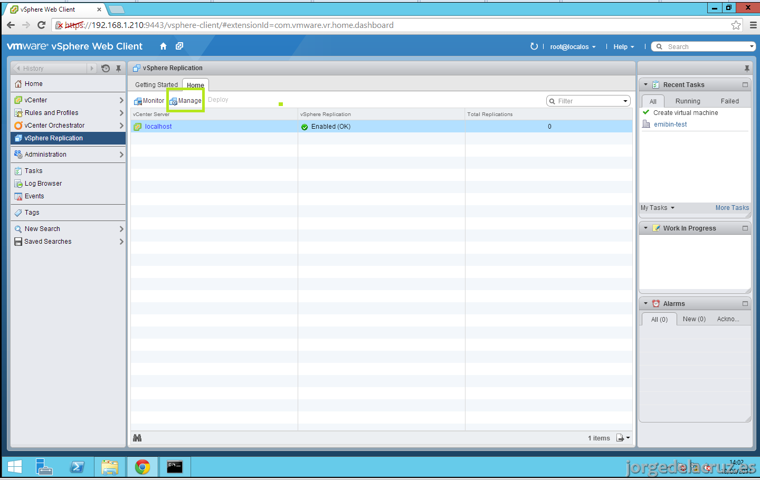Viewport: 760px width, 480px height.
Task: Click the browser address bar
Action: 396,25
